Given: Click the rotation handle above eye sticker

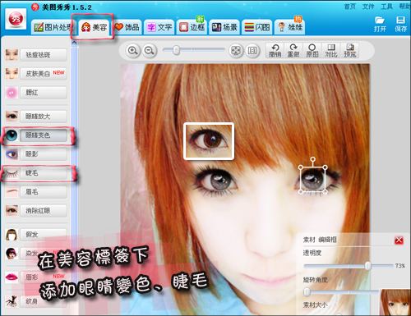Looking at the screenshot, I should (312, 158).
